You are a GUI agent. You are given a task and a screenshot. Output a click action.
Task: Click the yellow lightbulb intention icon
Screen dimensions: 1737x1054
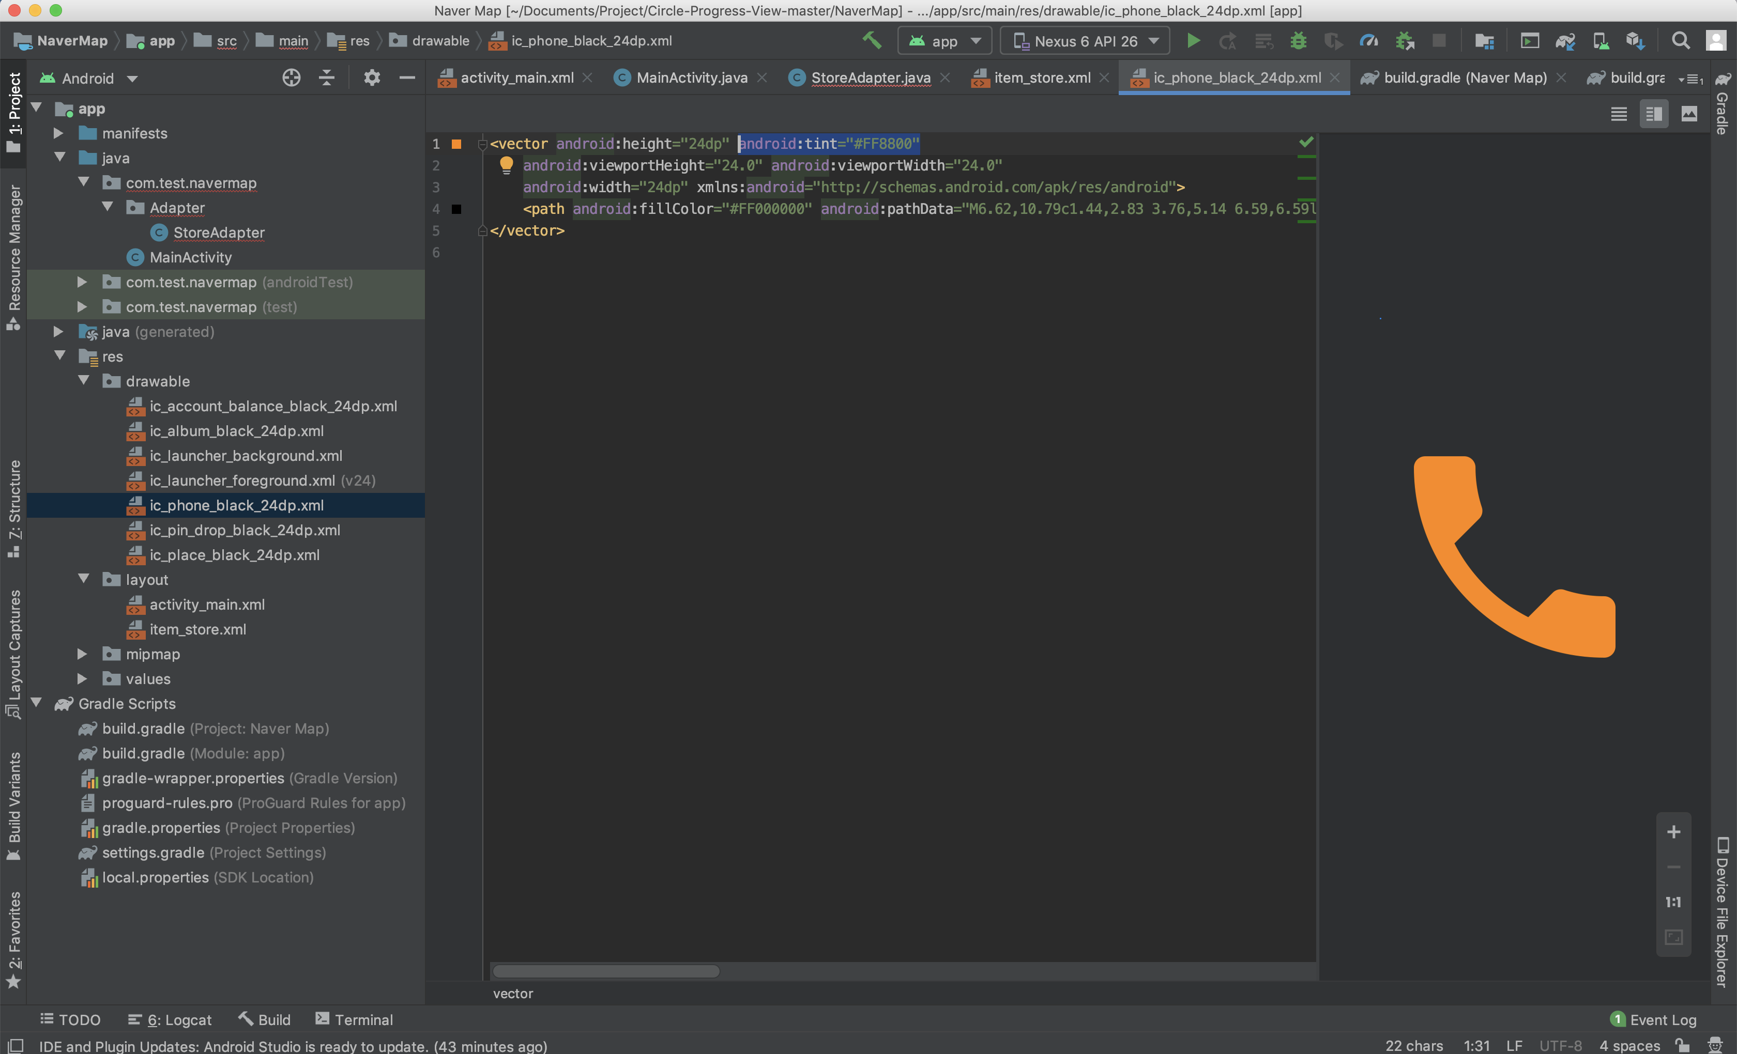click(x=506, y=165)
